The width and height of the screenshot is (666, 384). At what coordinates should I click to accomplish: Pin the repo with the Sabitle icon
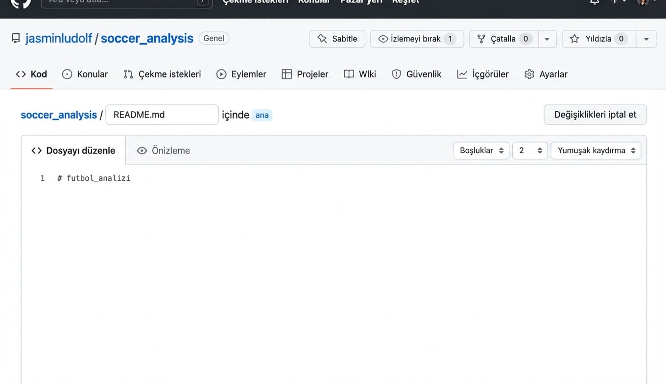(322, 38)
